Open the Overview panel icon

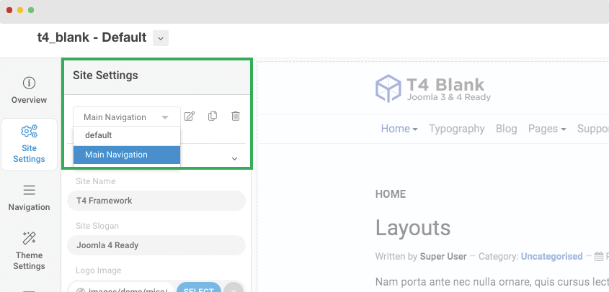point(29,83)
